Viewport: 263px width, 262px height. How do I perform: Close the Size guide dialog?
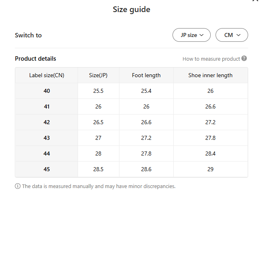[x=255, y=1]
